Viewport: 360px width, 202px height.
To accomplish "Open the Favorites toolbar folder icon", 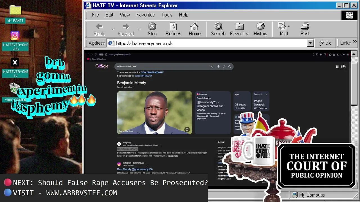I will 239,27.
